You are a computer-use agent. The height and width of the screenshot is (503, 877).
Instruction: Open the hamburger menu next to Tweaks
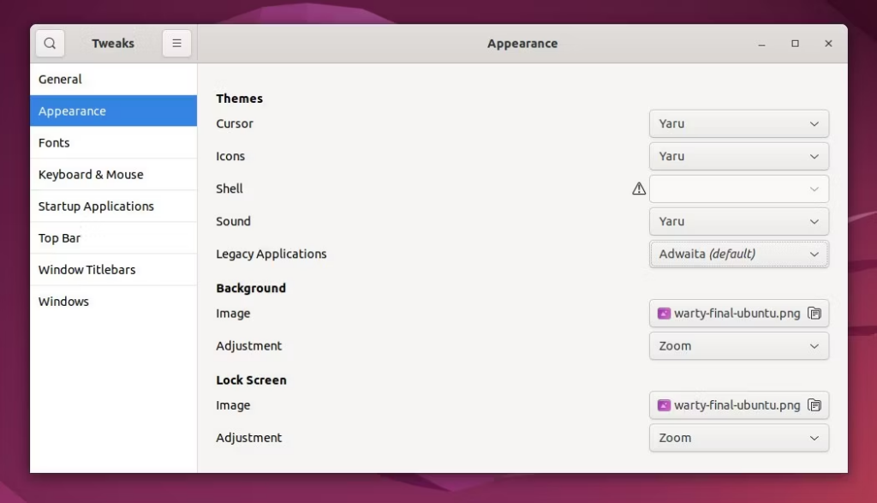point(176,43)
